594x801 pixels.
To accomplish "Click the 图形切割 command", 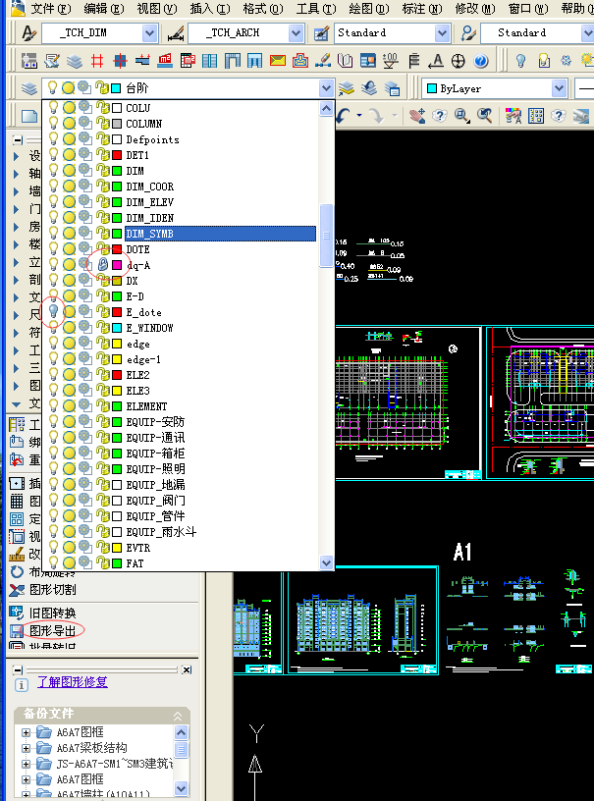I will 53,590.
